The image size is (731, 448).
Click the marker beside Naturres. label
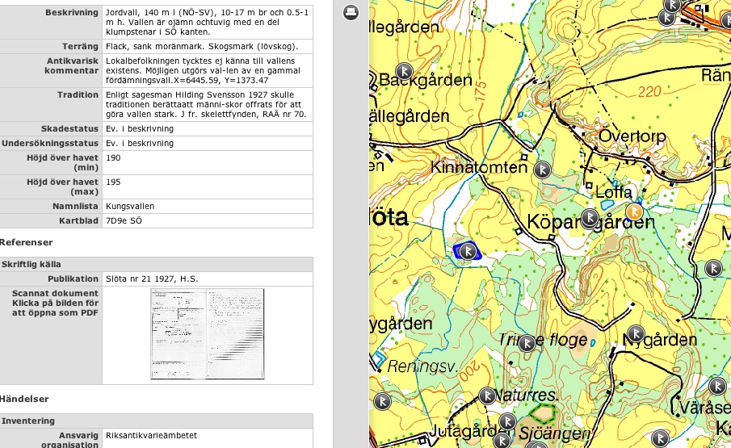click(487, 396)
